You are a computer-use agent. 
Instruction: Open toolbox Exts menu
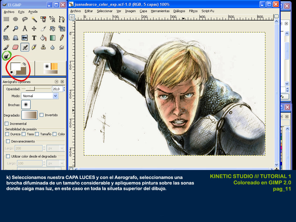[21, 12]
